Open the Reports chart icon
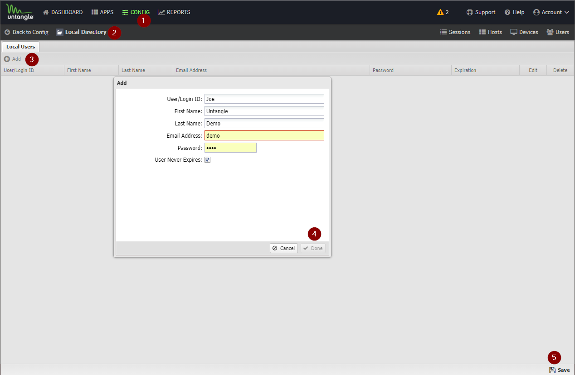 point(161,12)
